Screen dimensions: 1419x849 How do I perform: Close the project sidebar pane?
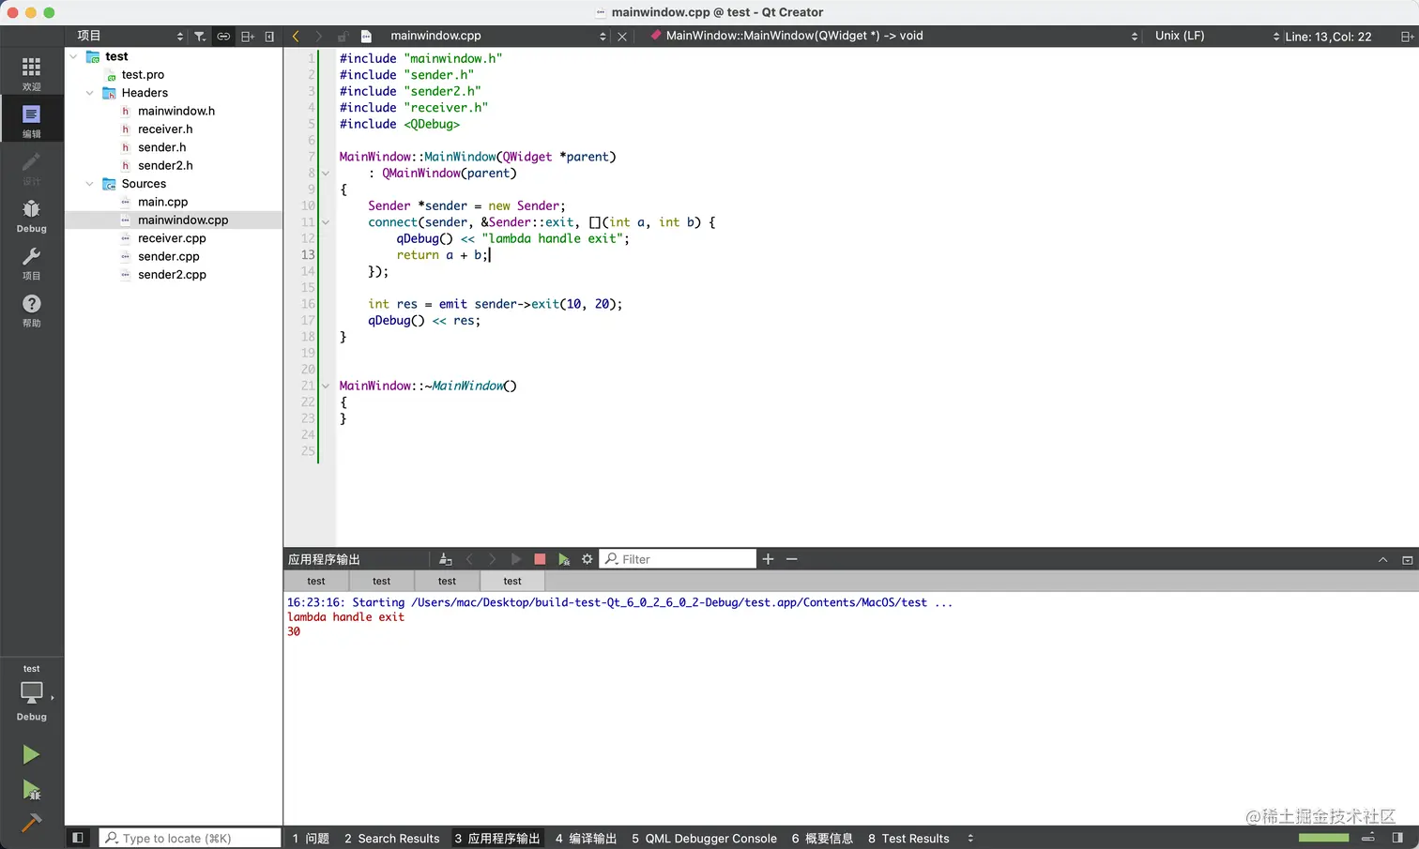pyautogui.click(x=269, y=37)
